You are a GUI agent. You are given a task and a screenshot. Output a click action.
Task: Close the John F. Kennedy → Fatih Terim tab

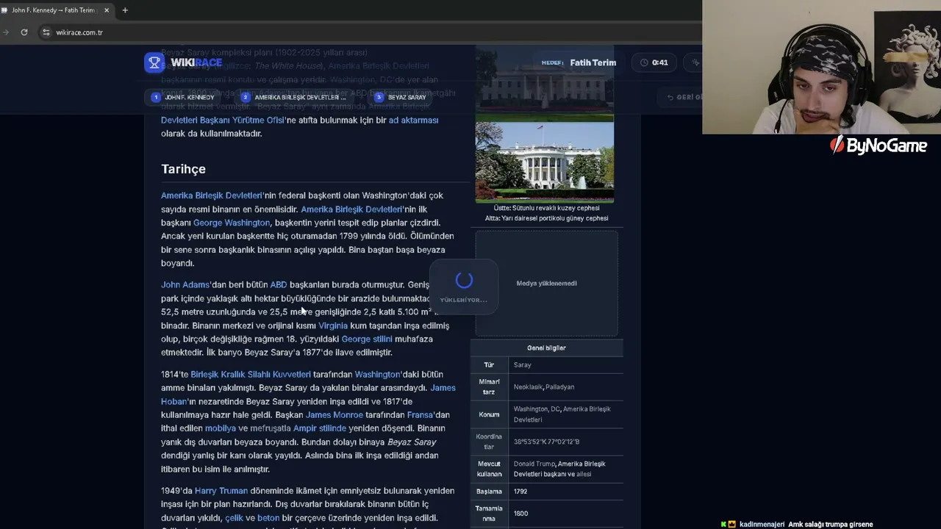pyautogui.click(x=107, y=10)
